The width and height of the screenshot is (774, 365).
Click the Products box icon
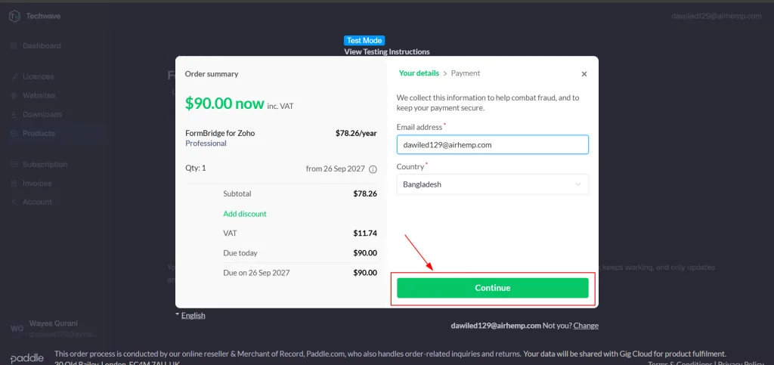14,133
